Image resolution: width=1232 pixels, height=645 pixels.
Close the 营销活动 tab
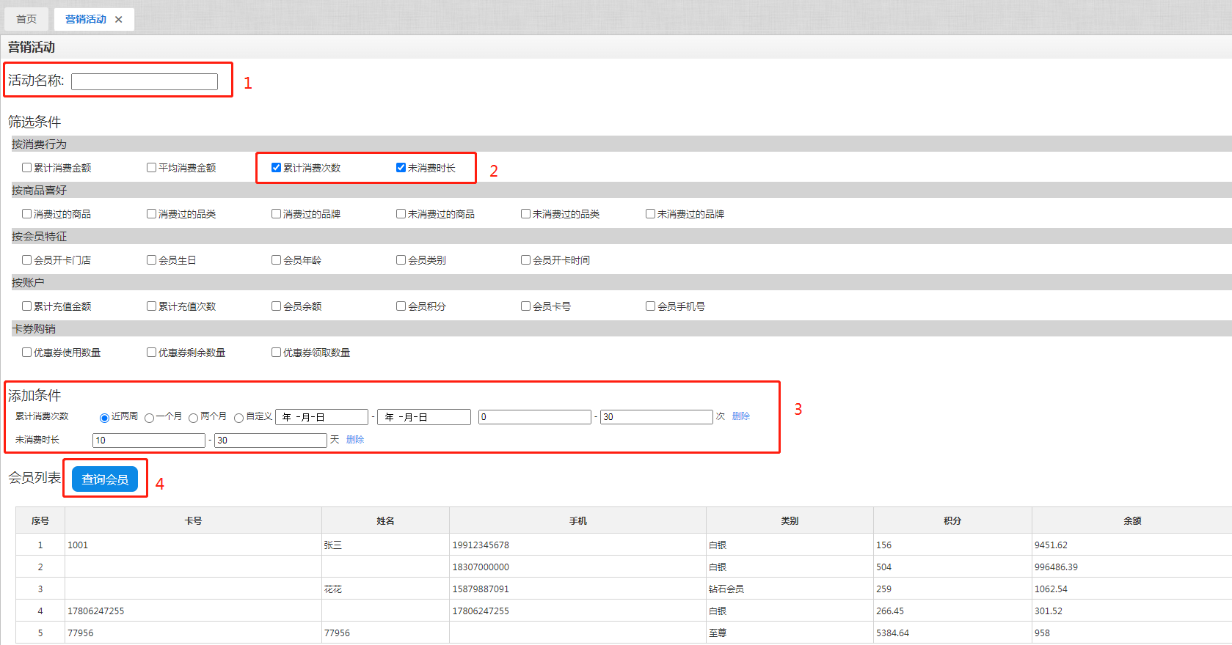pos(119,20)
